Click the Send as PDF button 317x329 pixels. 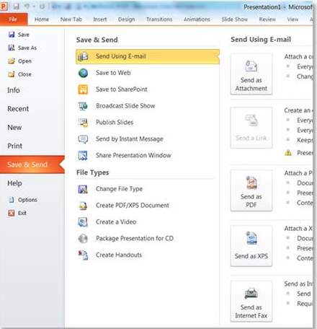pyautogui.click(x=251, y=190)
